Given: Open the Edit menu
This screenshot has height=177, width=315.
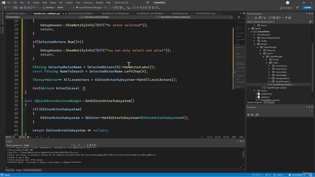Looking at the screenshot, I should pyautogui.click(x=15, y=2).
